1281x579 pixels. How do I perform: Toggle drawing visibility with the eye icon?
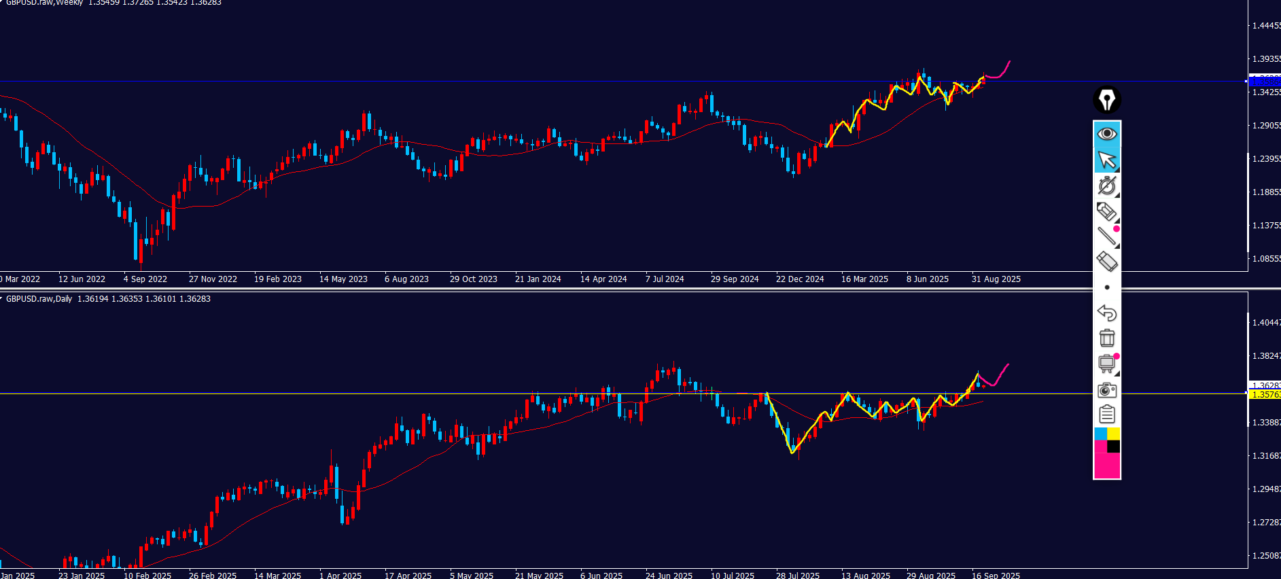1106,134
